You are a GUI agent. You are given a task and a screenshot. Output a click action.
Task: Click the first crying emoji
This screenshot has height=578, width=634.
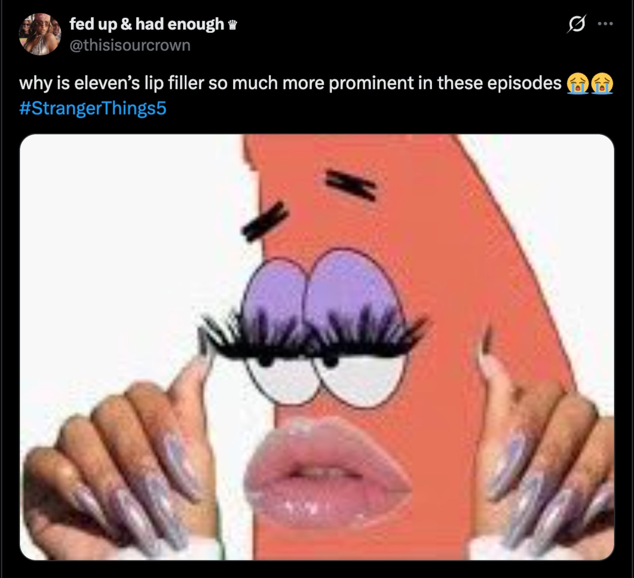pyautogui.click(x=577, y=84)
